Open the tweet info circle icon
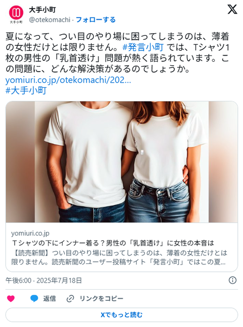Image resolution: width=243 pixels, height=327 pixels. click(233, 280)
